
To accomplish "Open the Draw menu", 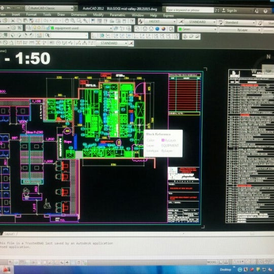I will click(x=61, y=15).
